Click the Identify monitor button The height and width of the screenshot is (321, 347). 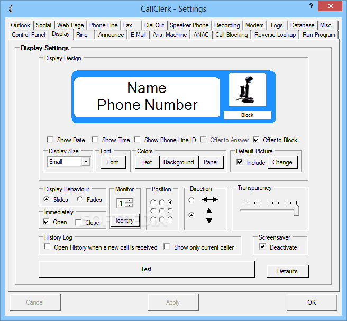point(125,221)
